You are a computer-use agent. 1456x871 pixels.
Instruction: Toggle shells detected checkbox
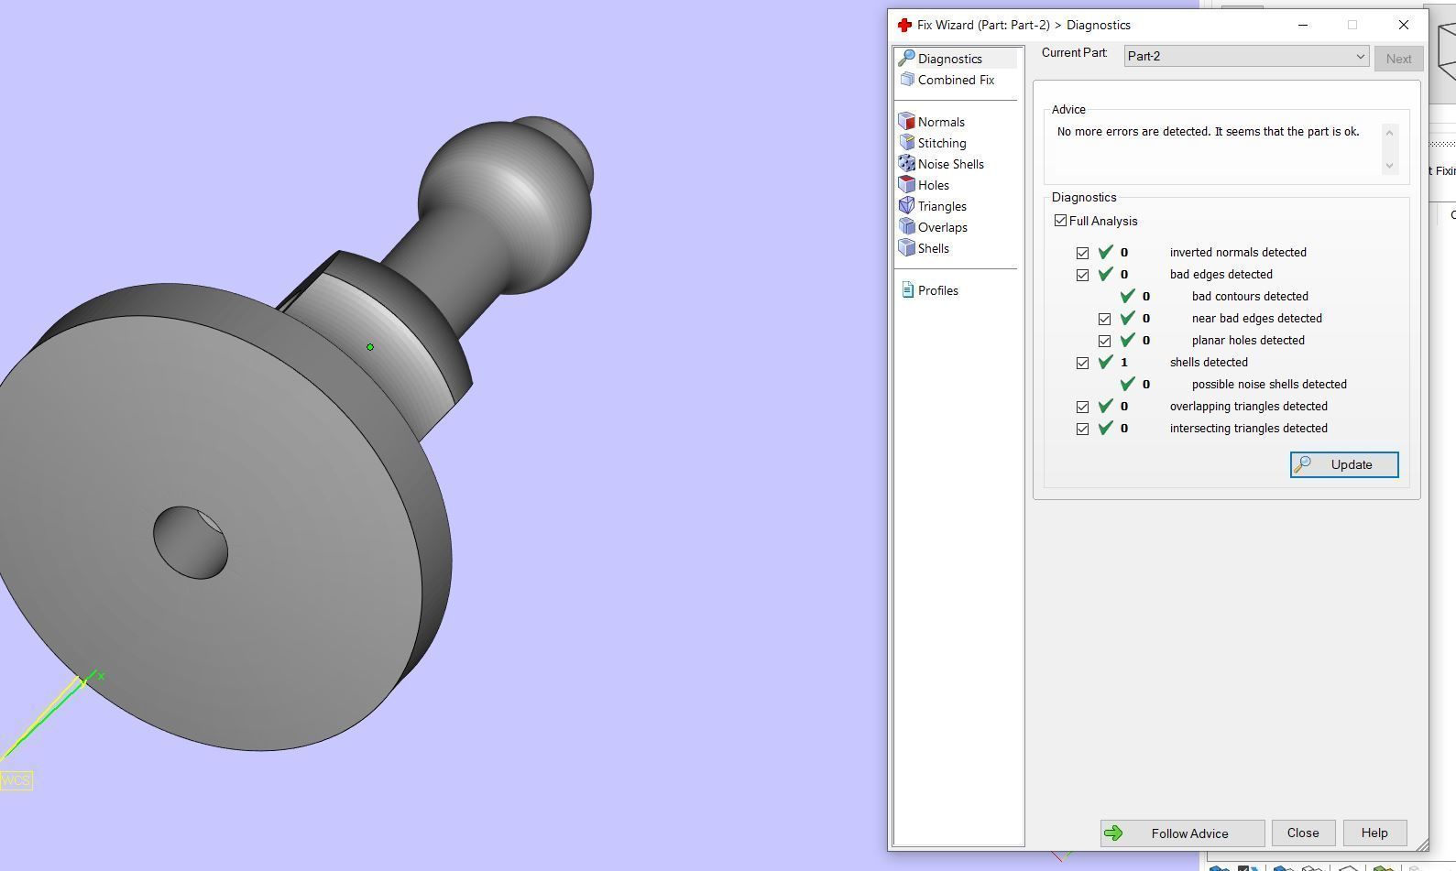click(x=1082, y=363)
